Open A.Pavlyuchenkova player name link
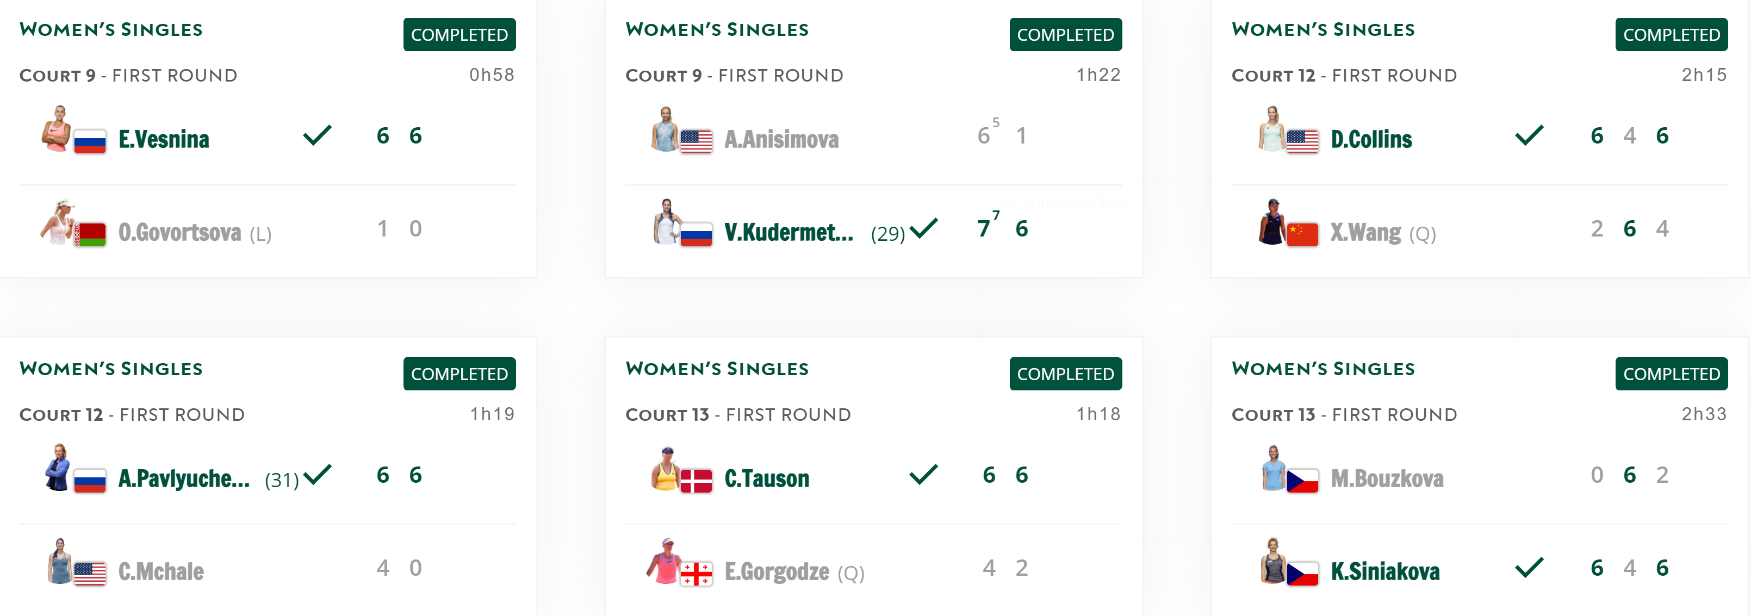Image resolution: width=1751 pixels, height=616 pixels. coord(184,478)
